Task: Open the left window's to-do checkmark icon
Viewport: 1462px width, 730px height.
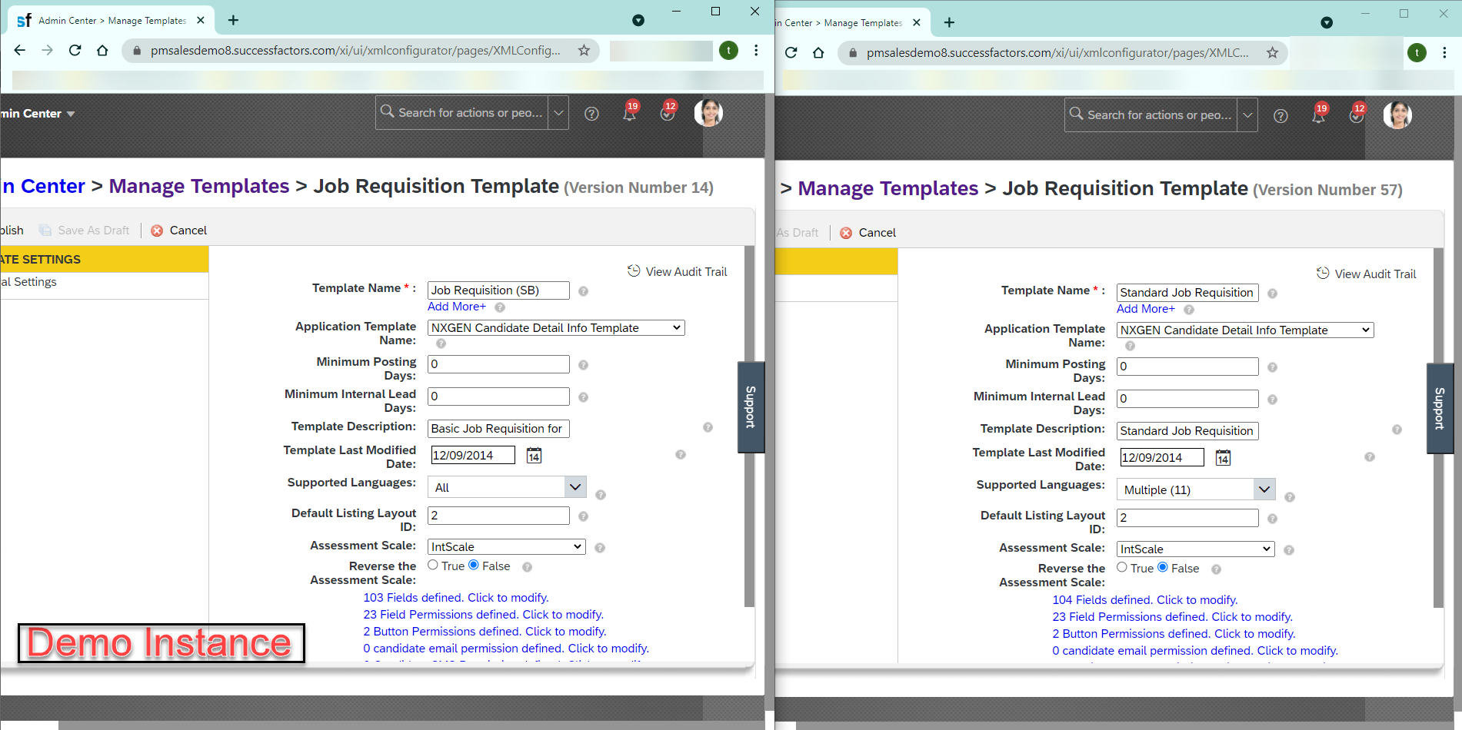Action: tap(668, 114)
